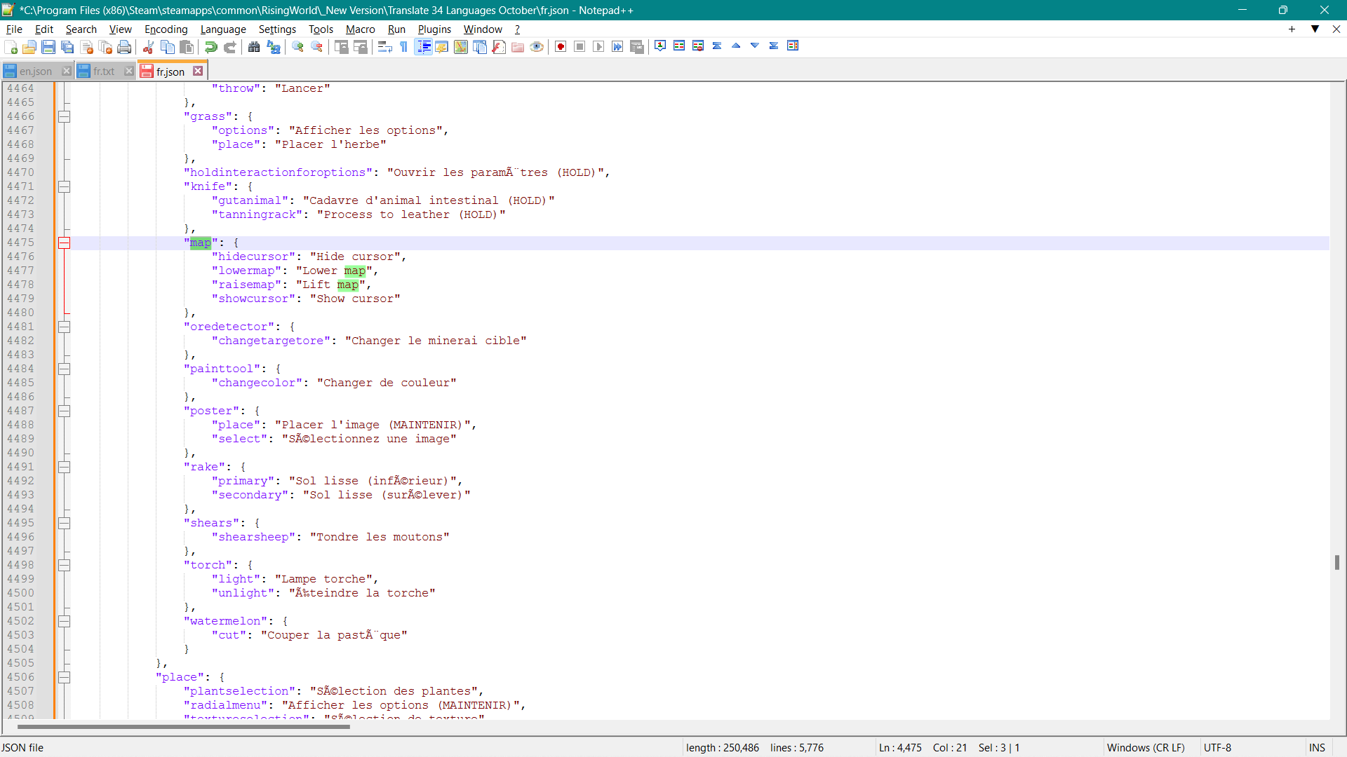Collapse the "grass" block fold marker
Screen dimensions: 1347x757
pyautogui.click(x=64, y=117)
